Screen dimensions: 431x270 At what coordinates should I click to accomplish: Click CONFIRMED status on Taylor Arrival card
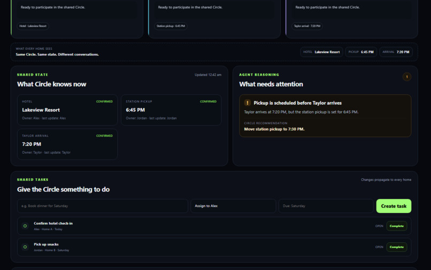coord(104,136)
